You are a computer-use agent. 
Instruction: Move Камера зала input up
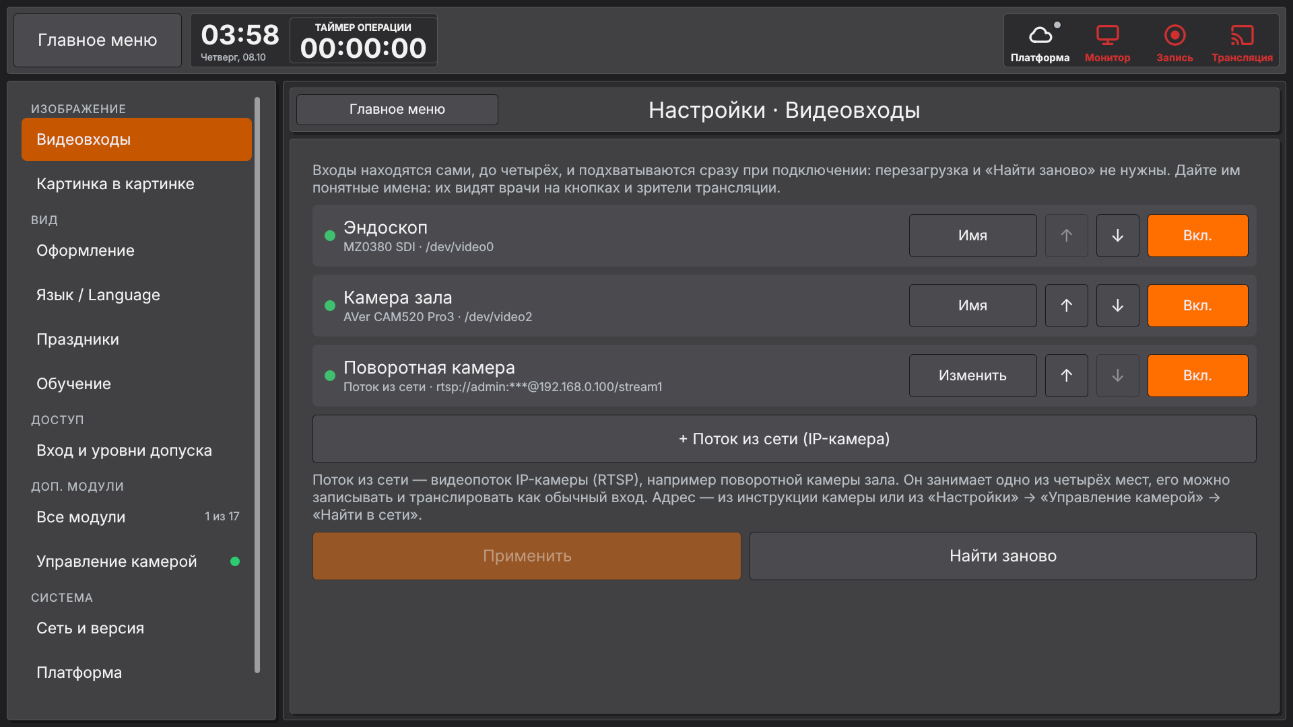1066,306
